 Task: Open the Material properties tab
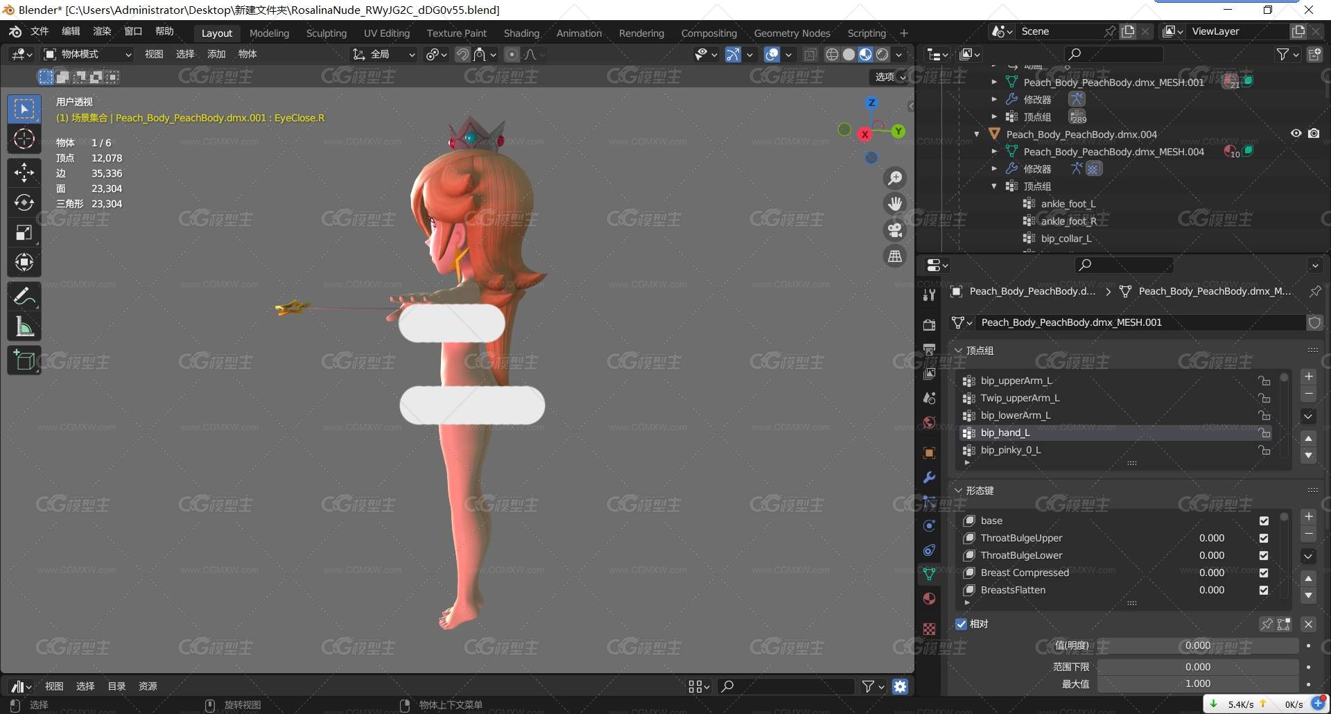[x=929, y=599]
